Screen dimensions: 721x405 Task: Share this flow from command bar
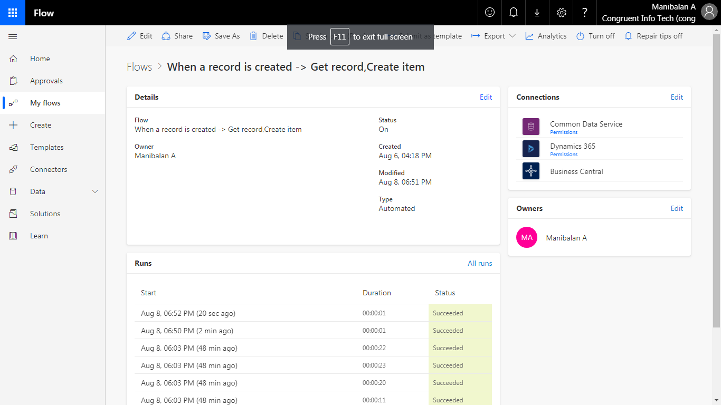click(x=177, y=36)
